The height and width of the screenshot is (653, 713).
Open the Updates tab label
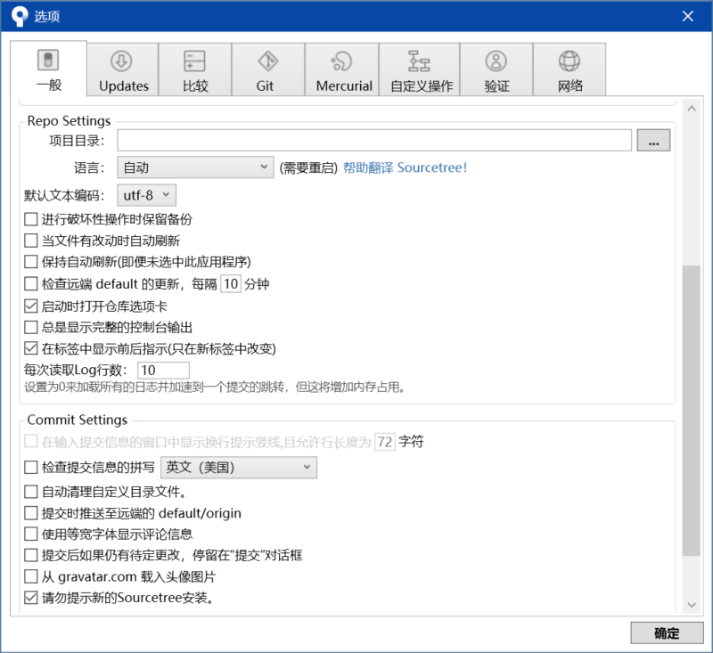(x=124, y=86)
